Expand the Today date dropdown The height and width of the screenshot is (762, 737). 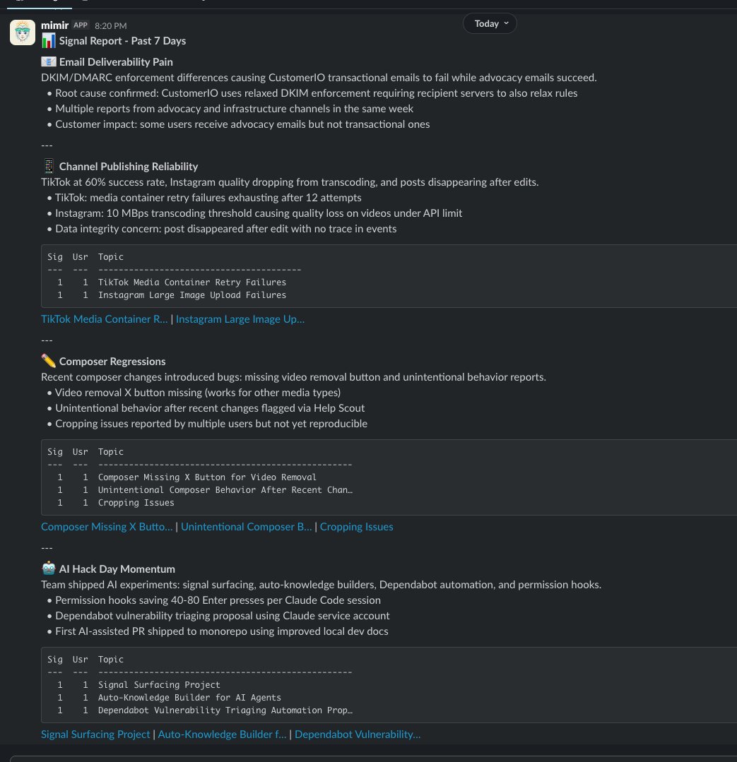click(x=490, y=23)
